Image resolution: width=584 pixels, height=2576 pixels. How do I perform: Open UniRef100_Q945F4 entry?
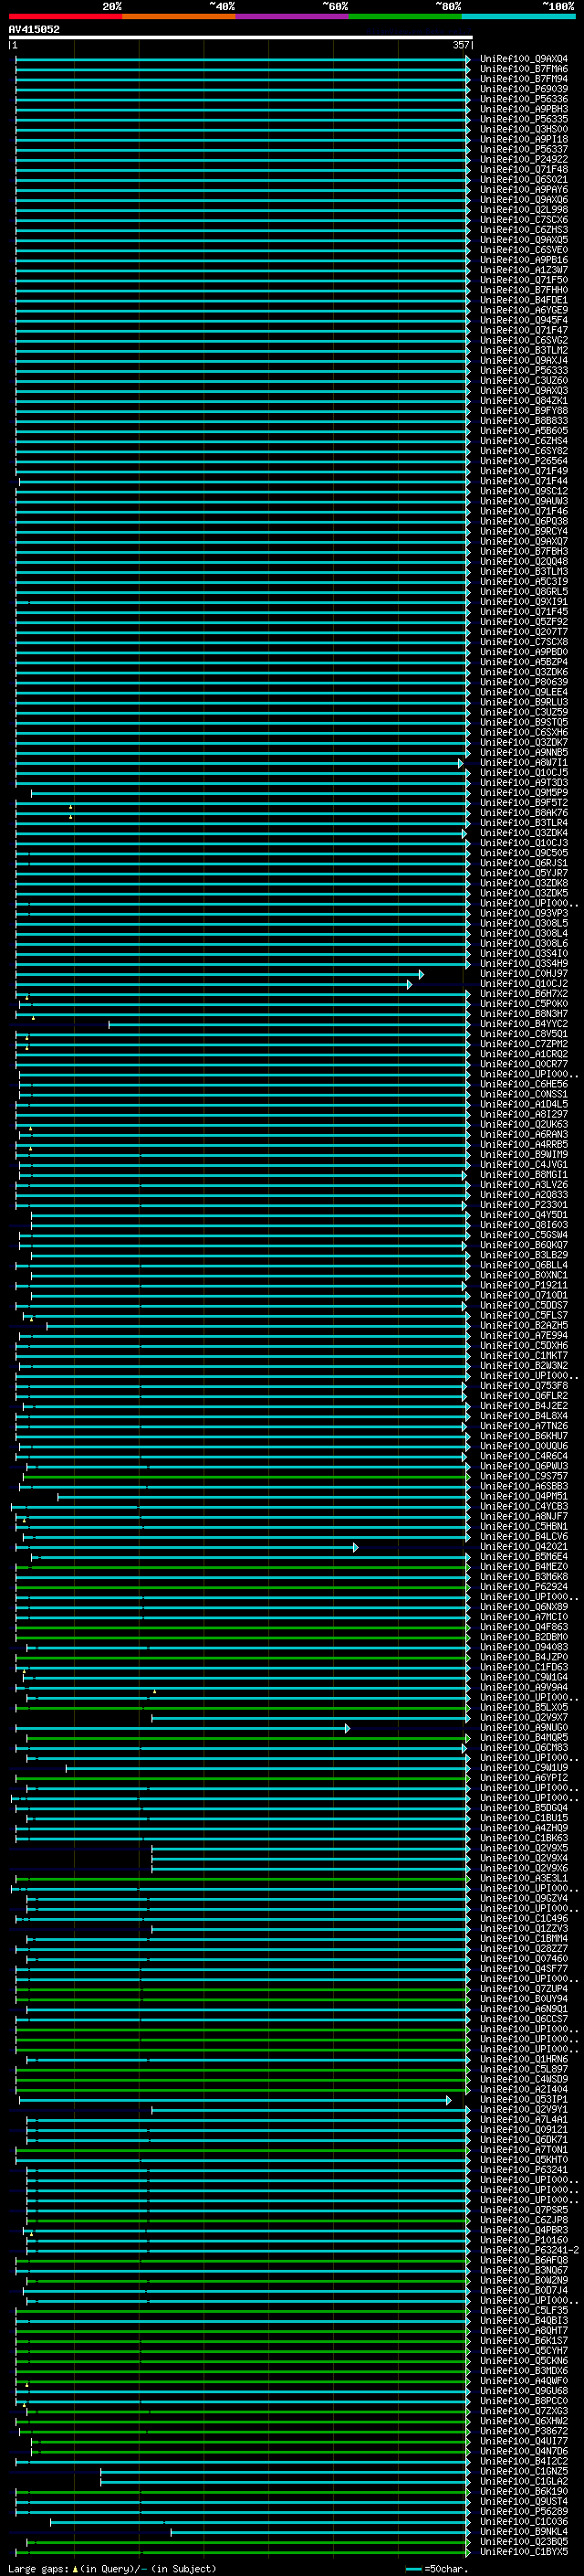click(524, 320)
